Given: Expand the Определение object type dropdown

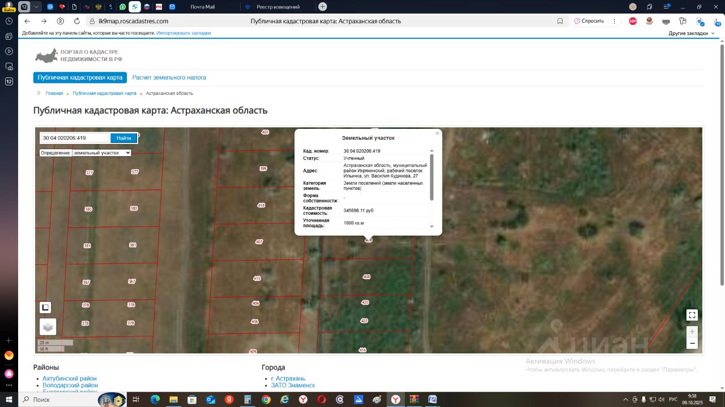Looking at the screenshot, I should (102, 153).
